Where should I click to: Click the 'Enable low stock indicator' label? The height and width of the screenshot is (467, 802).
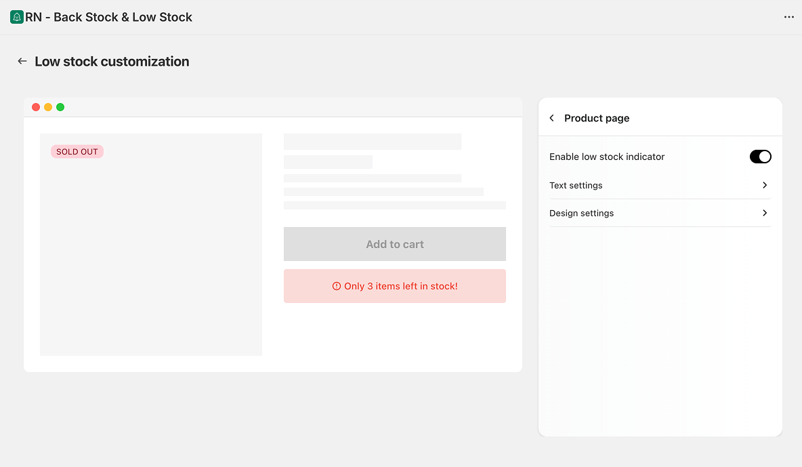click(x=607, y=157)
